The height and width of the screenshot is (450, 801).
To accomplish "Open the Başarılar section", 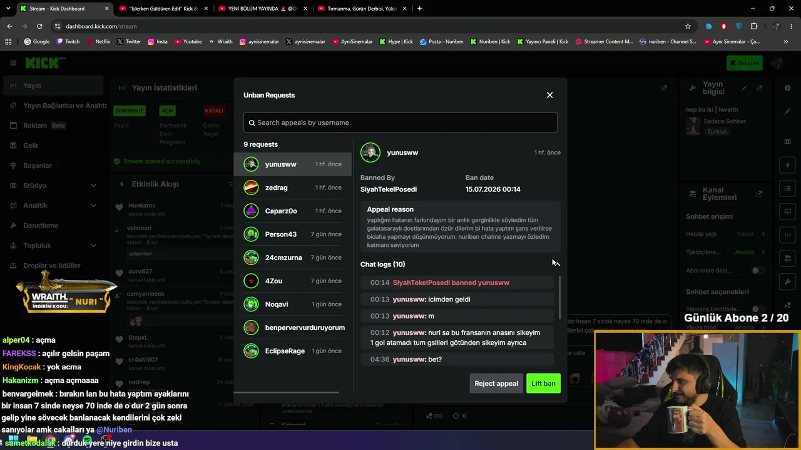I will click(53, 166).
